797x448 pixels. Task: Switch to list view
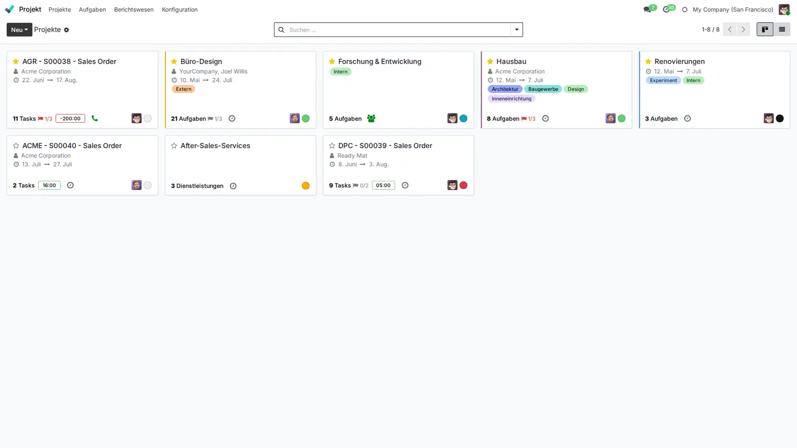click(x=782, y=30)
